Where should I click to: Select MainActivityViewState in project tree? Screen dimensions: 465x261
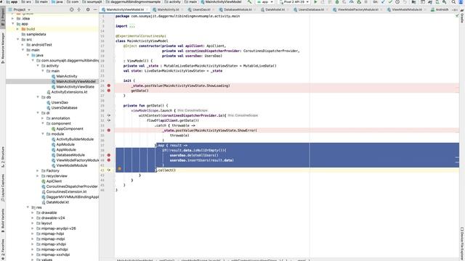[x=76, y=87]
